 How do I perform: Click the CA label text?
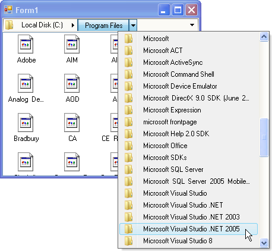click(x=72, y=139)
